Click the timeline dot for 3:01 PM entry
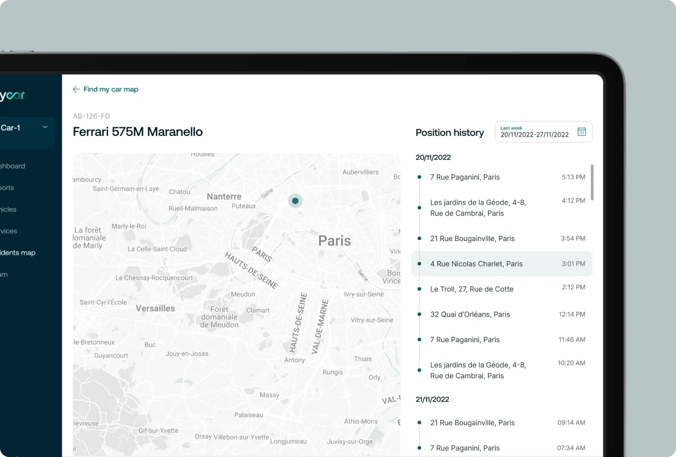This screenshot has height=457, width=676. pyautogui.click(x=419, y=264)
